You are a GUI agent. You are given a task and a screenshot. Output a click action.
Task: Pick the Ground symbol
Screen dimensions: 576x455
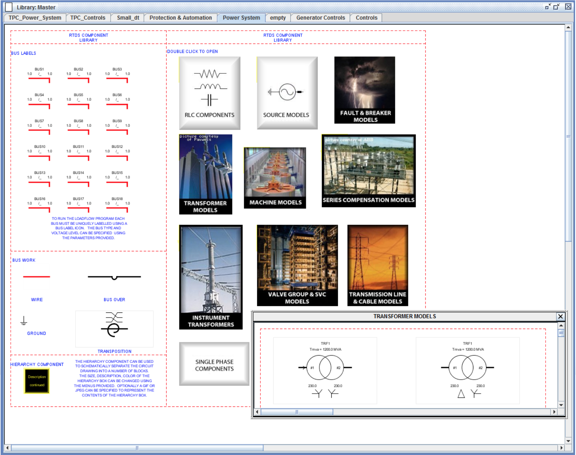pos(24,321)
